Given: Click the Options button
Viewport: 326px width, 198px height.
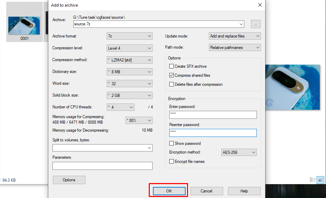Looking at the screenshot, I should pyautogui.click(x=69, y=180).
